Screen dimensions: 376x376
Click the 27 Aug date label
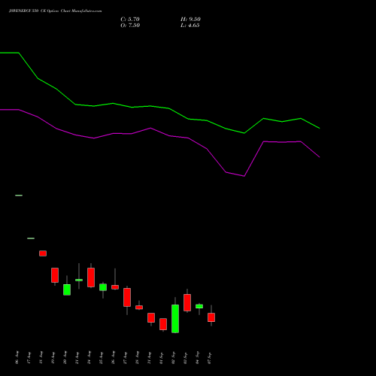point(126,358)
